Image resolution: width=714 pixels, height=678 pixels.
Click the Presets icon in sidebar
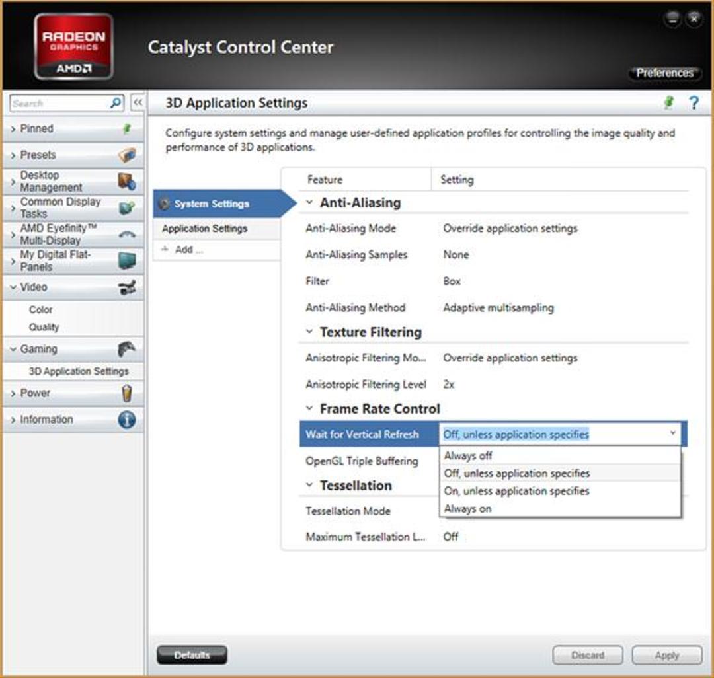coord(127,155)
